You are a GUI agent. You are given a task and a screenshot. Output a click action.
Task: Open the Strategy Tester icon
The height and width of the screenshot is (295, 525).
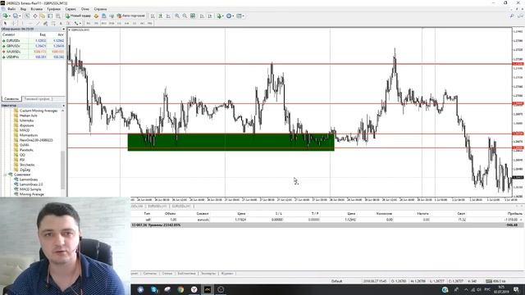click(x=58, y=16)
